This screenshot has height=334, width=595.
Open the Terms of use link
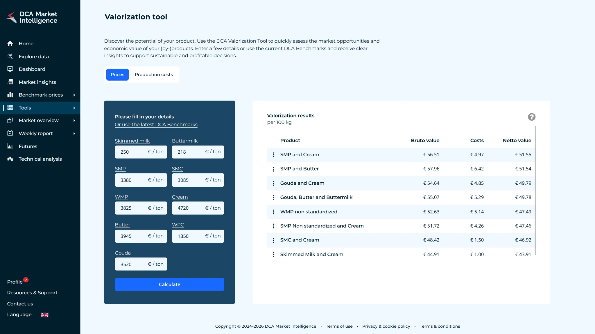click(339, 326)
